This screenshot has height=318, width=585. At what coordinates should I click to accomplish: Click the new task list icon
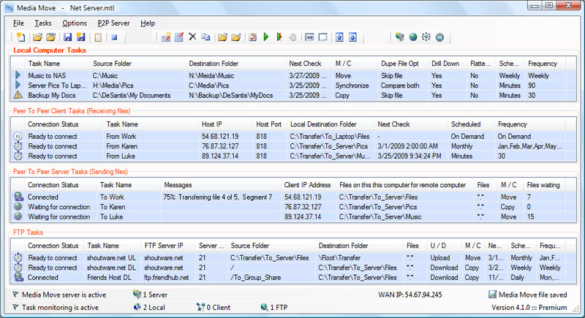[20, 37]
